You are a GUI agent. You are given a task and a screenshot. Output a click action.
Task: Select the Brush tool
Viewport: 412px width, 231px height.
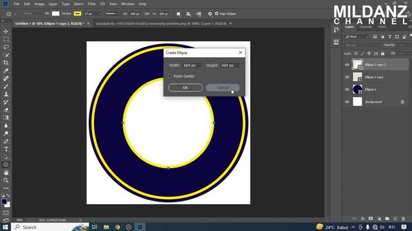(6, 87)
